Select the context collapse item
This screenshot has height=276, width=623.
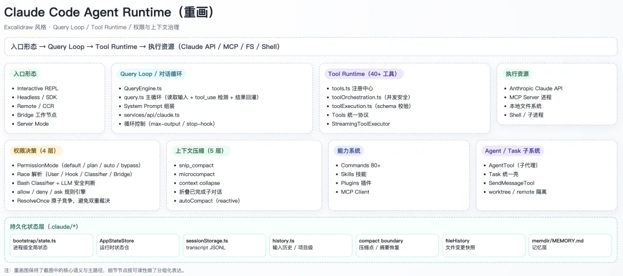(x=199, y=183)
